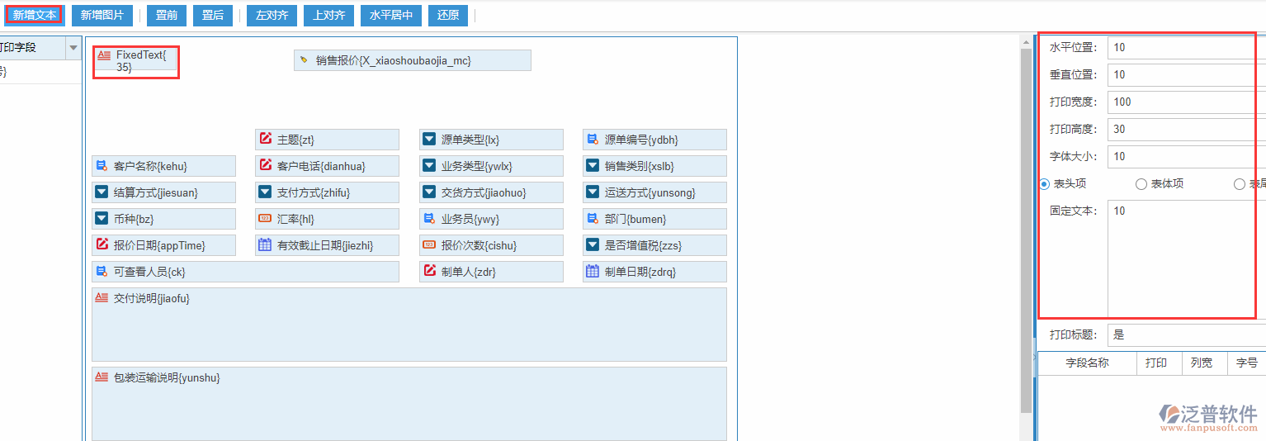Click lookup icon of 源单编号{ydbh}
Viewport: 1266px width, 441px height.
(x=593, y=139)
